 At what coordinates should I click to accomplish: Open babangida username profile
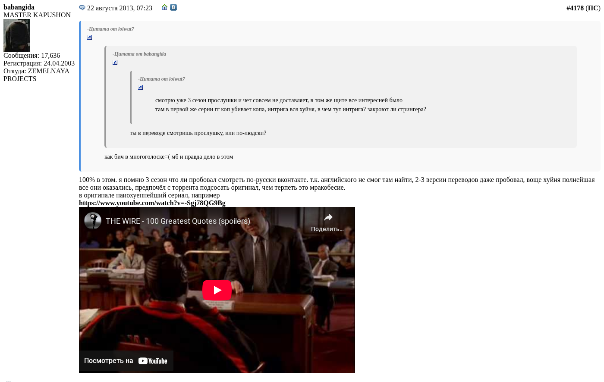coord(19,7)
